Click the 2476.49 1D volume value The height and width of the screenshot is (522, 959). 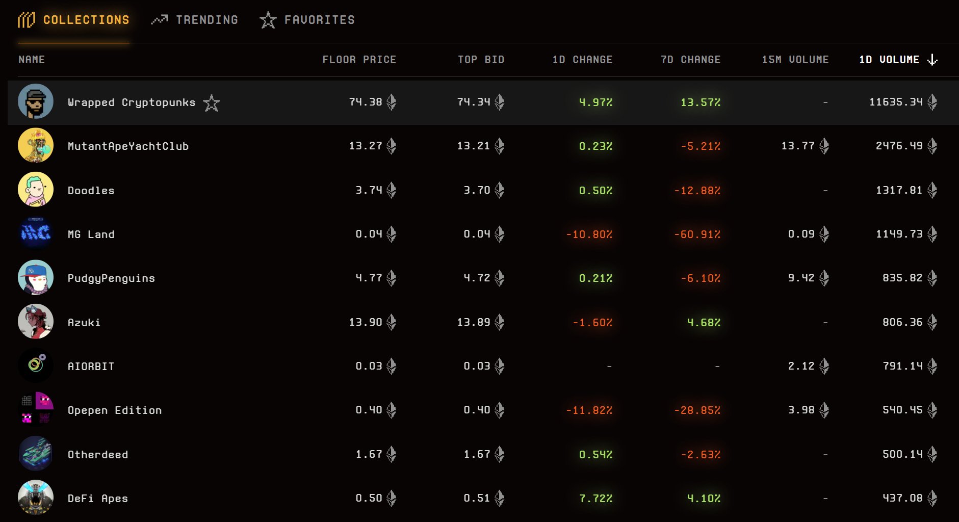coord(899,146)
